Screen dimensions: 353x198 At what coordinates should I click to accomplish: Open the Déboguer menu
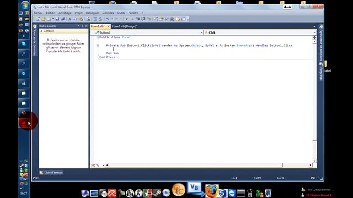coord(92,13)
